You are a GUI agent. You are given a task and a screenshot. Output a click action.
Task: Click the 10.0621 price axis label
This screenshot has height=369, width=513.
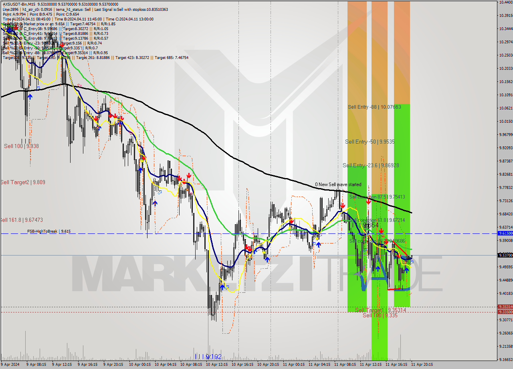tap(506, 108)
